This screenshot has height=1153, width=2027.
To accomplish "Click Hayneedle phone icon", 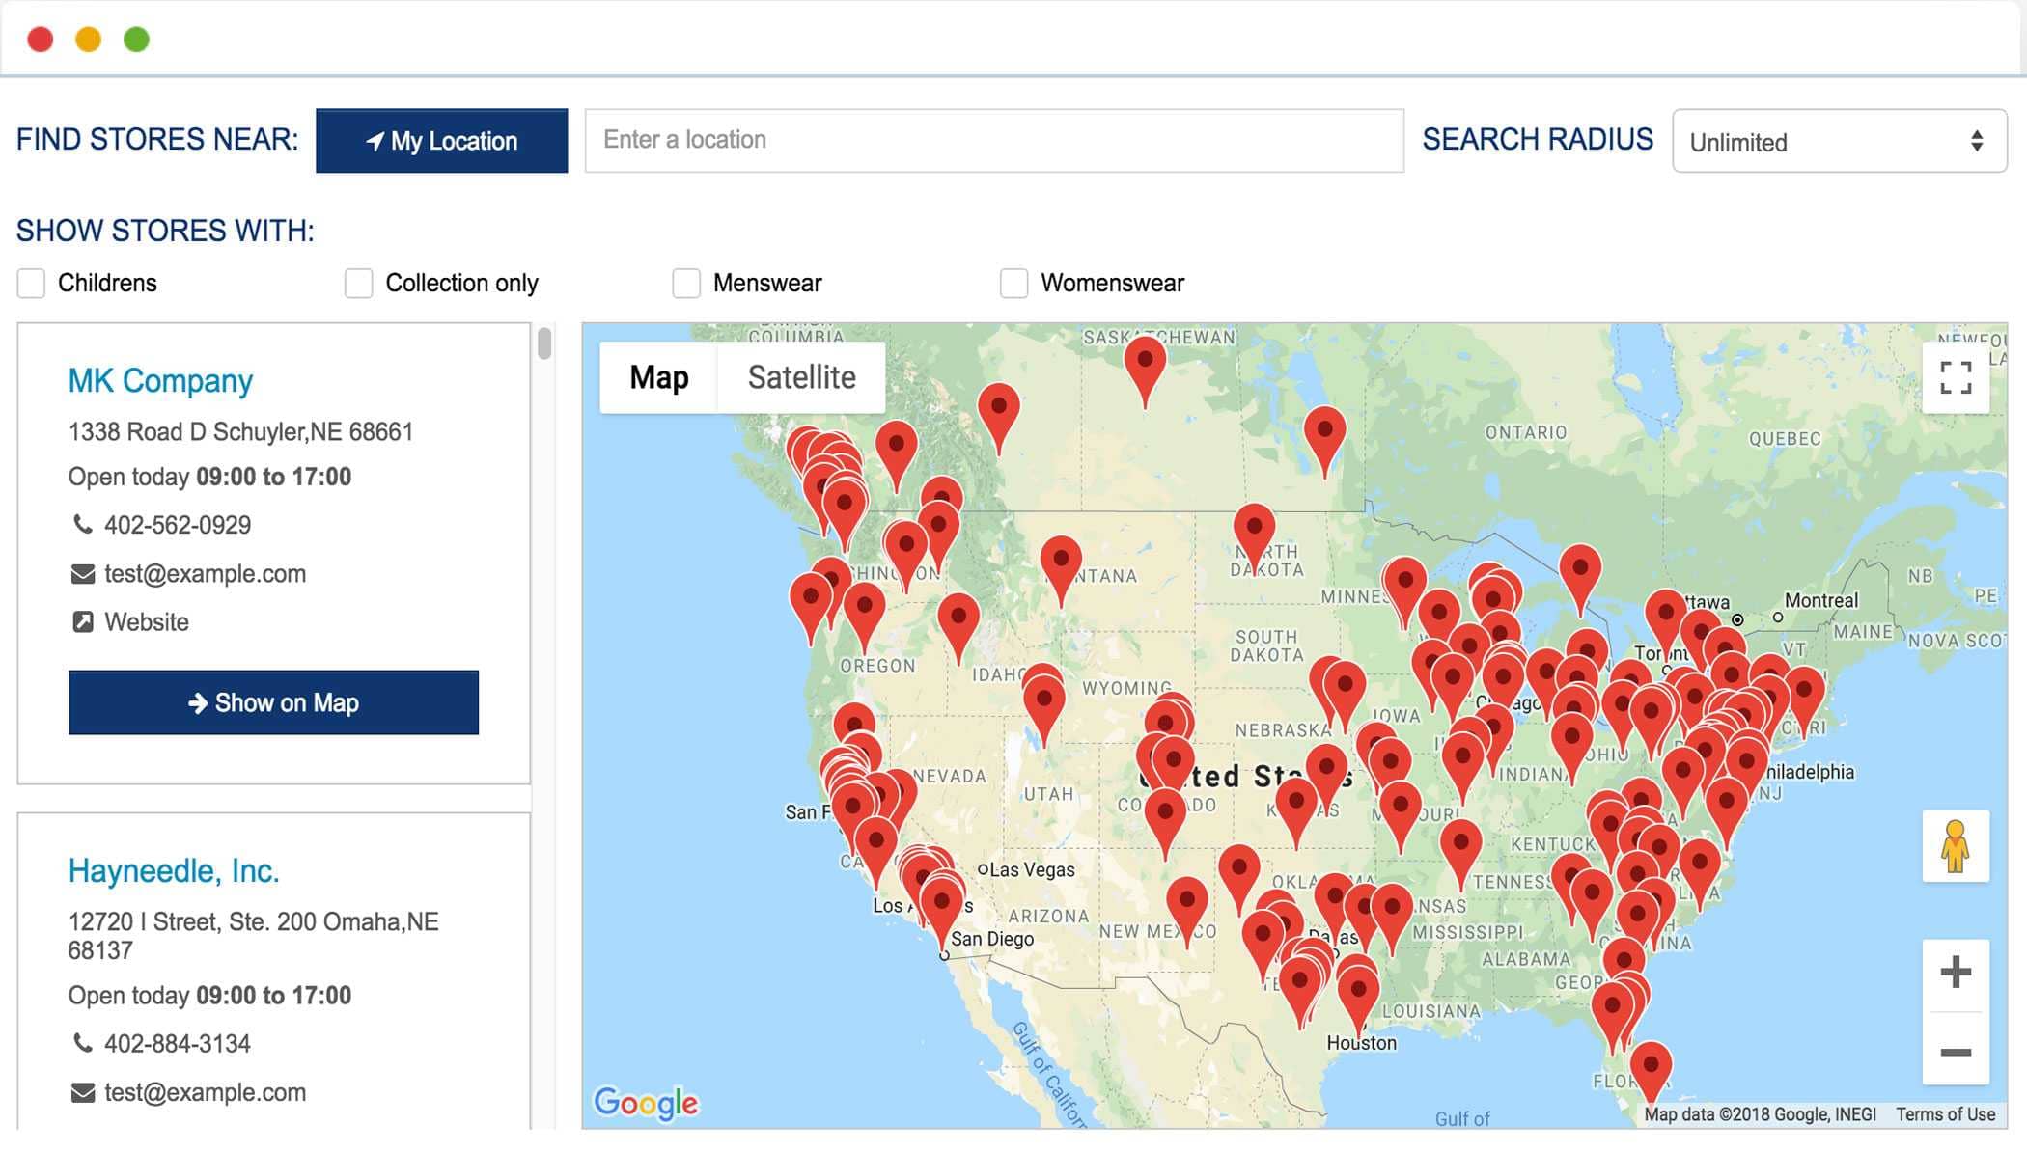I will click(83, 1043).
